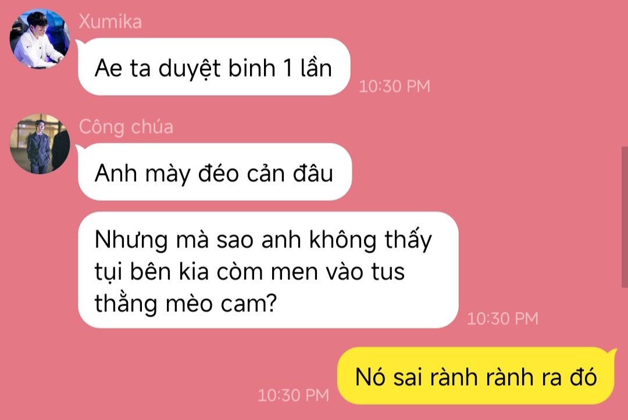Click the scrollbar track above the thumb
Image resolution: width=628 pixels, height=420 pixels.
(x=625, y=72)
